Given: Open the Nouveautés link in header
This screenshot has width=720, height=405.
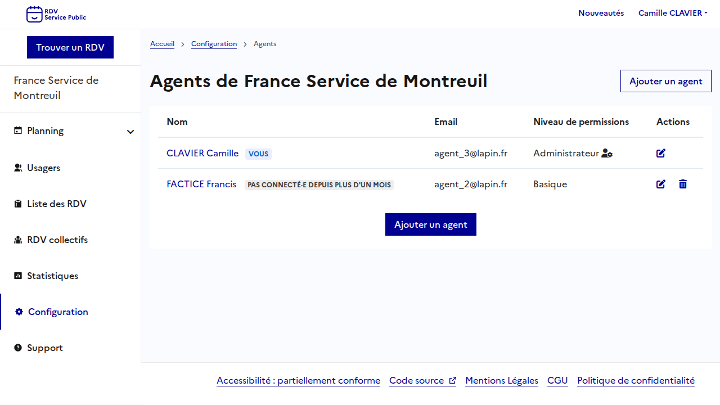Looking at the screenshot, I should [601, 13].
